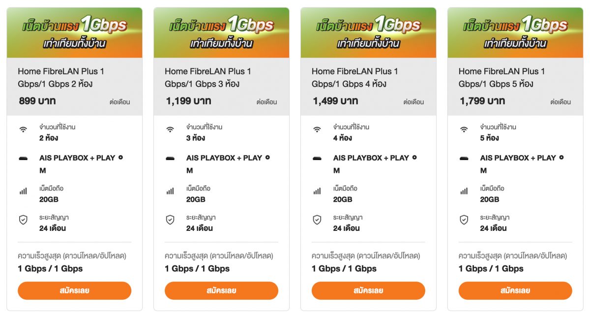This screenshot has width=590, height=318.
Task: Click the Home FibreLAN Plus 3 ห้อง plan title
Action: [208, 78]
